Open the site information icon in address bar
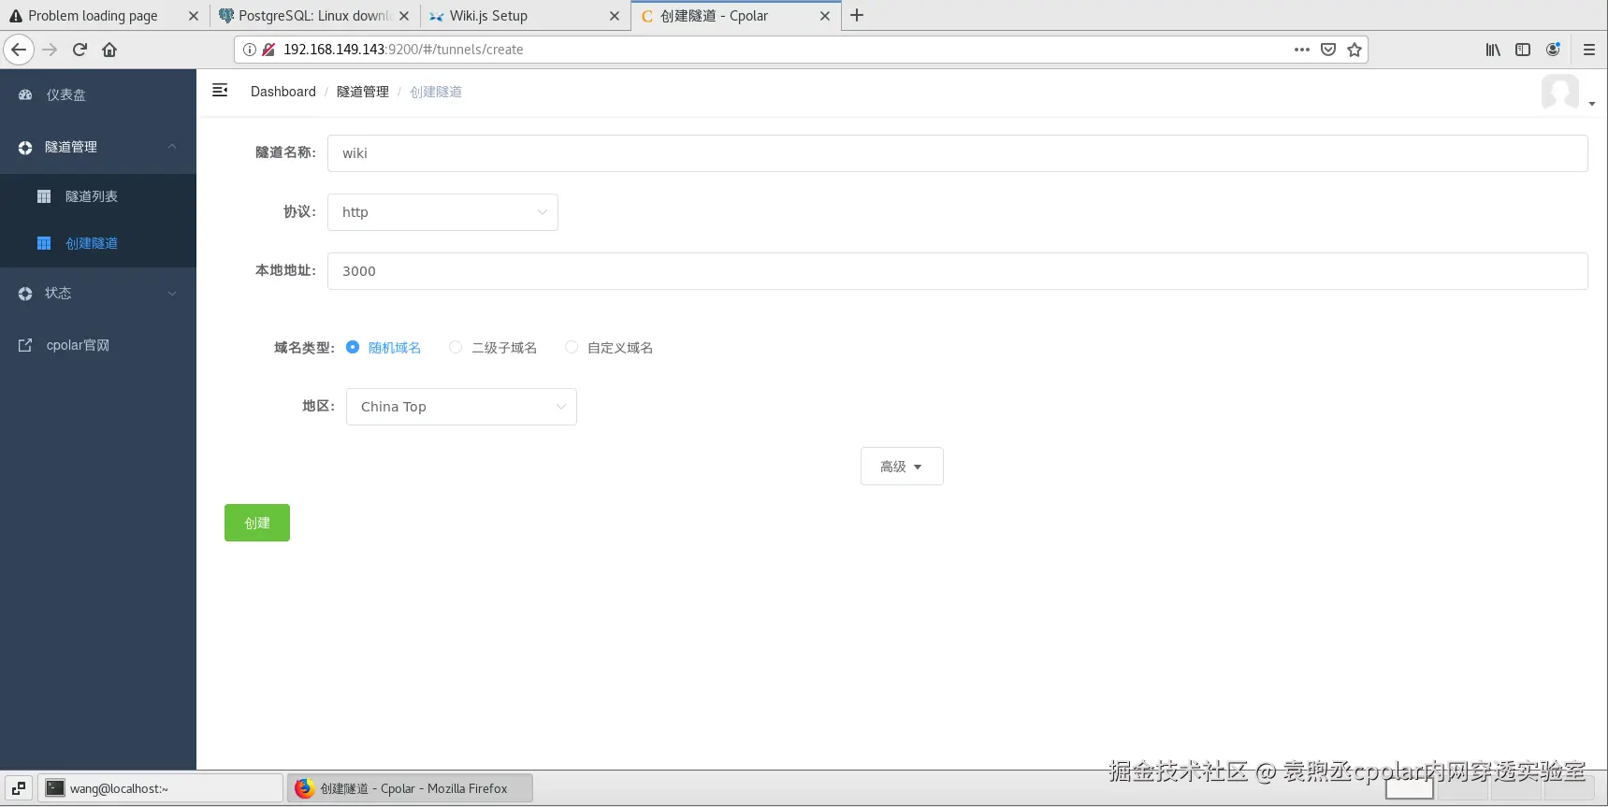The width and height of the screenshot is (1608, 807). (x=250, y=50)
